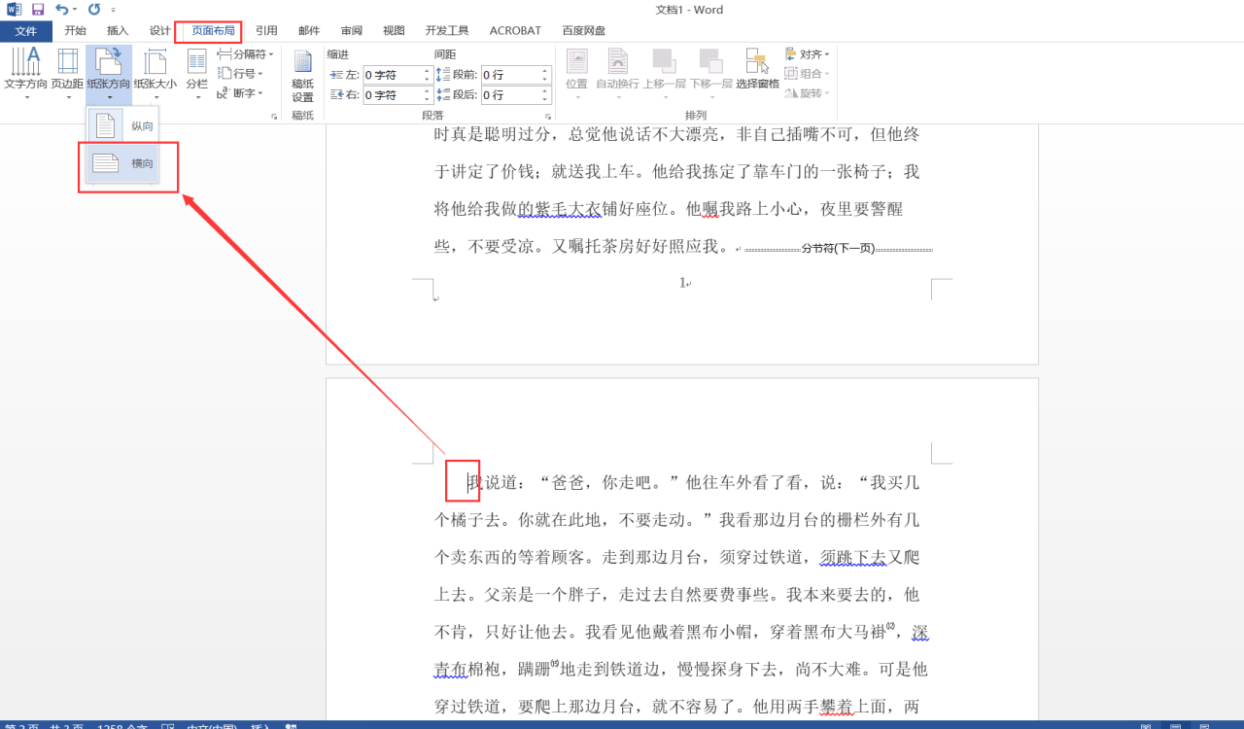The width and height of the screenshot is (1244, 729).
Task: Click the footnote reference after 黑布大马褂
Action: (889, 627)
